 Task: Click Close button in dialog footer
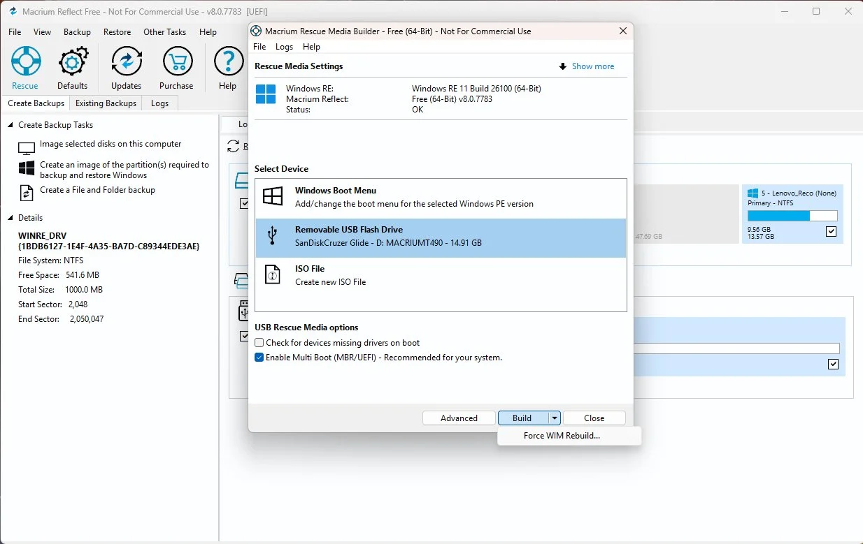(x=594, y=418)
